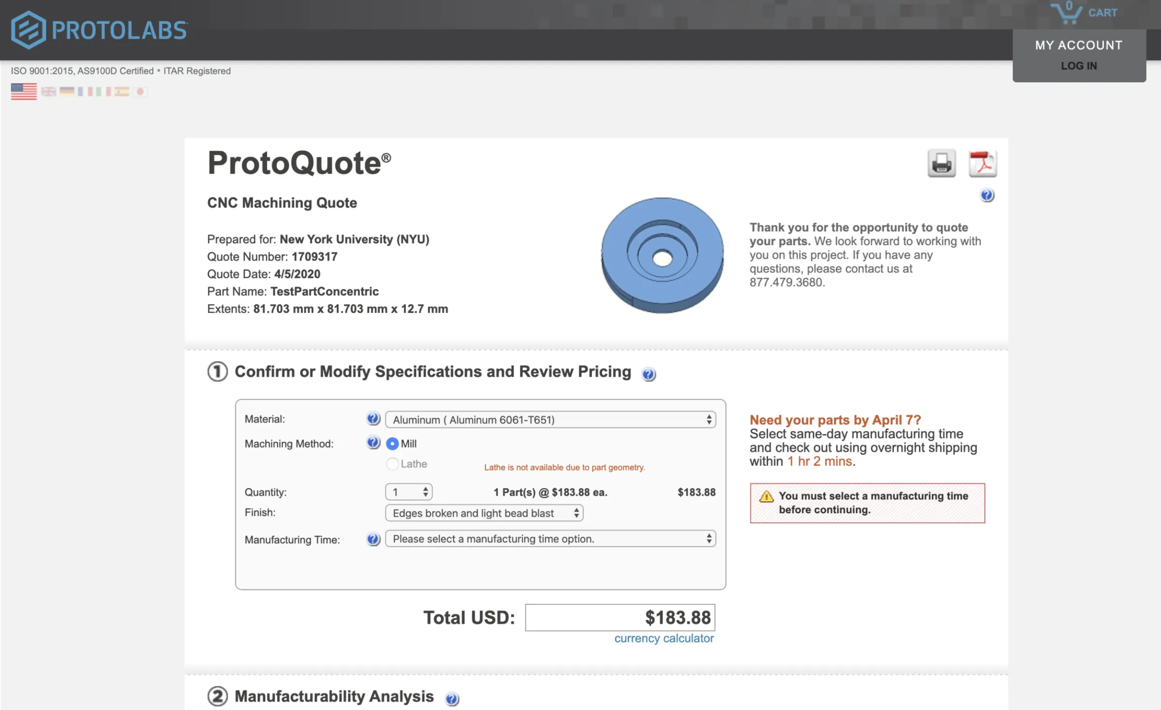The width and height of the screenshot is (1161, 710).
Task: Click the 'CNC Machining Quote' subheading
Action: [282, 203]
